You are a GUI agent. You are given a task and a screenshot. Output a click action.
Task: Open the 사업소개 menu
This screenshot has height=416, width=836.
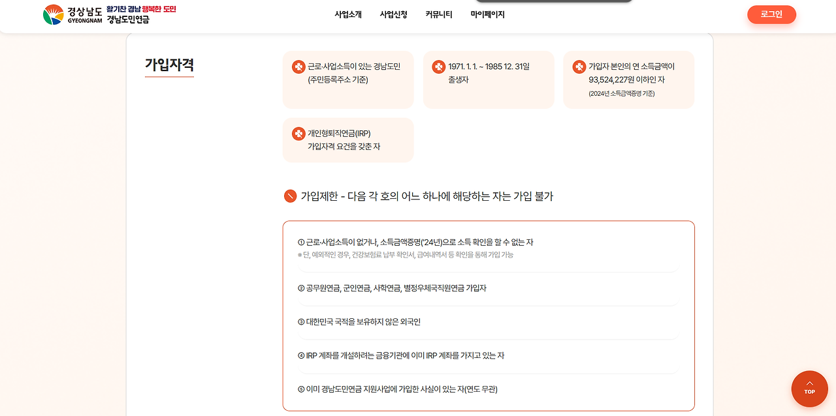[x=348, y=14]
